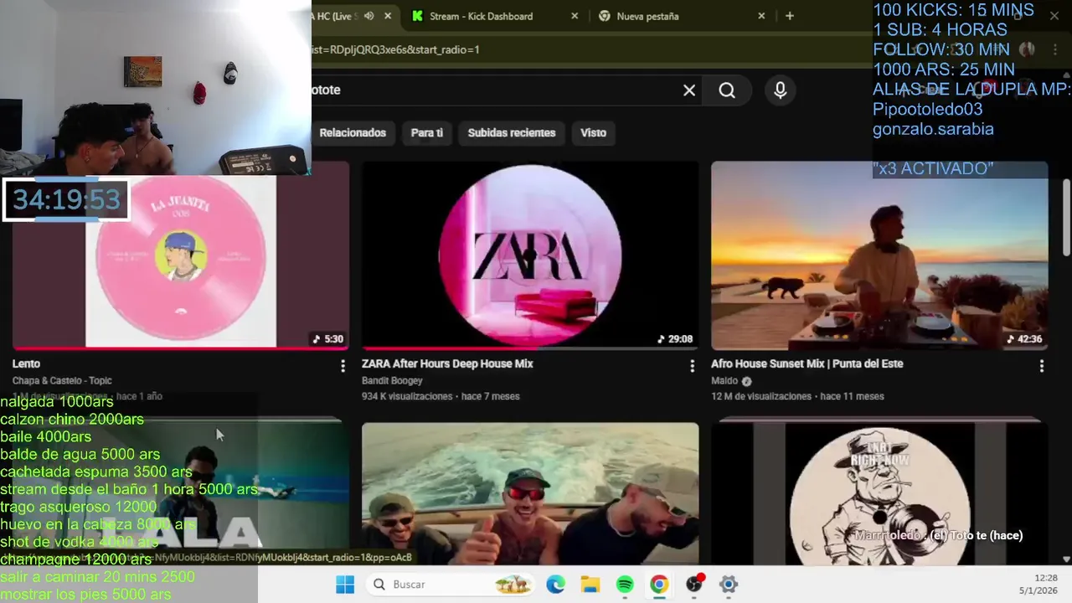Click the 42:36 duration badge
Screen dimensions: 1072x603
pos(1024,339)
